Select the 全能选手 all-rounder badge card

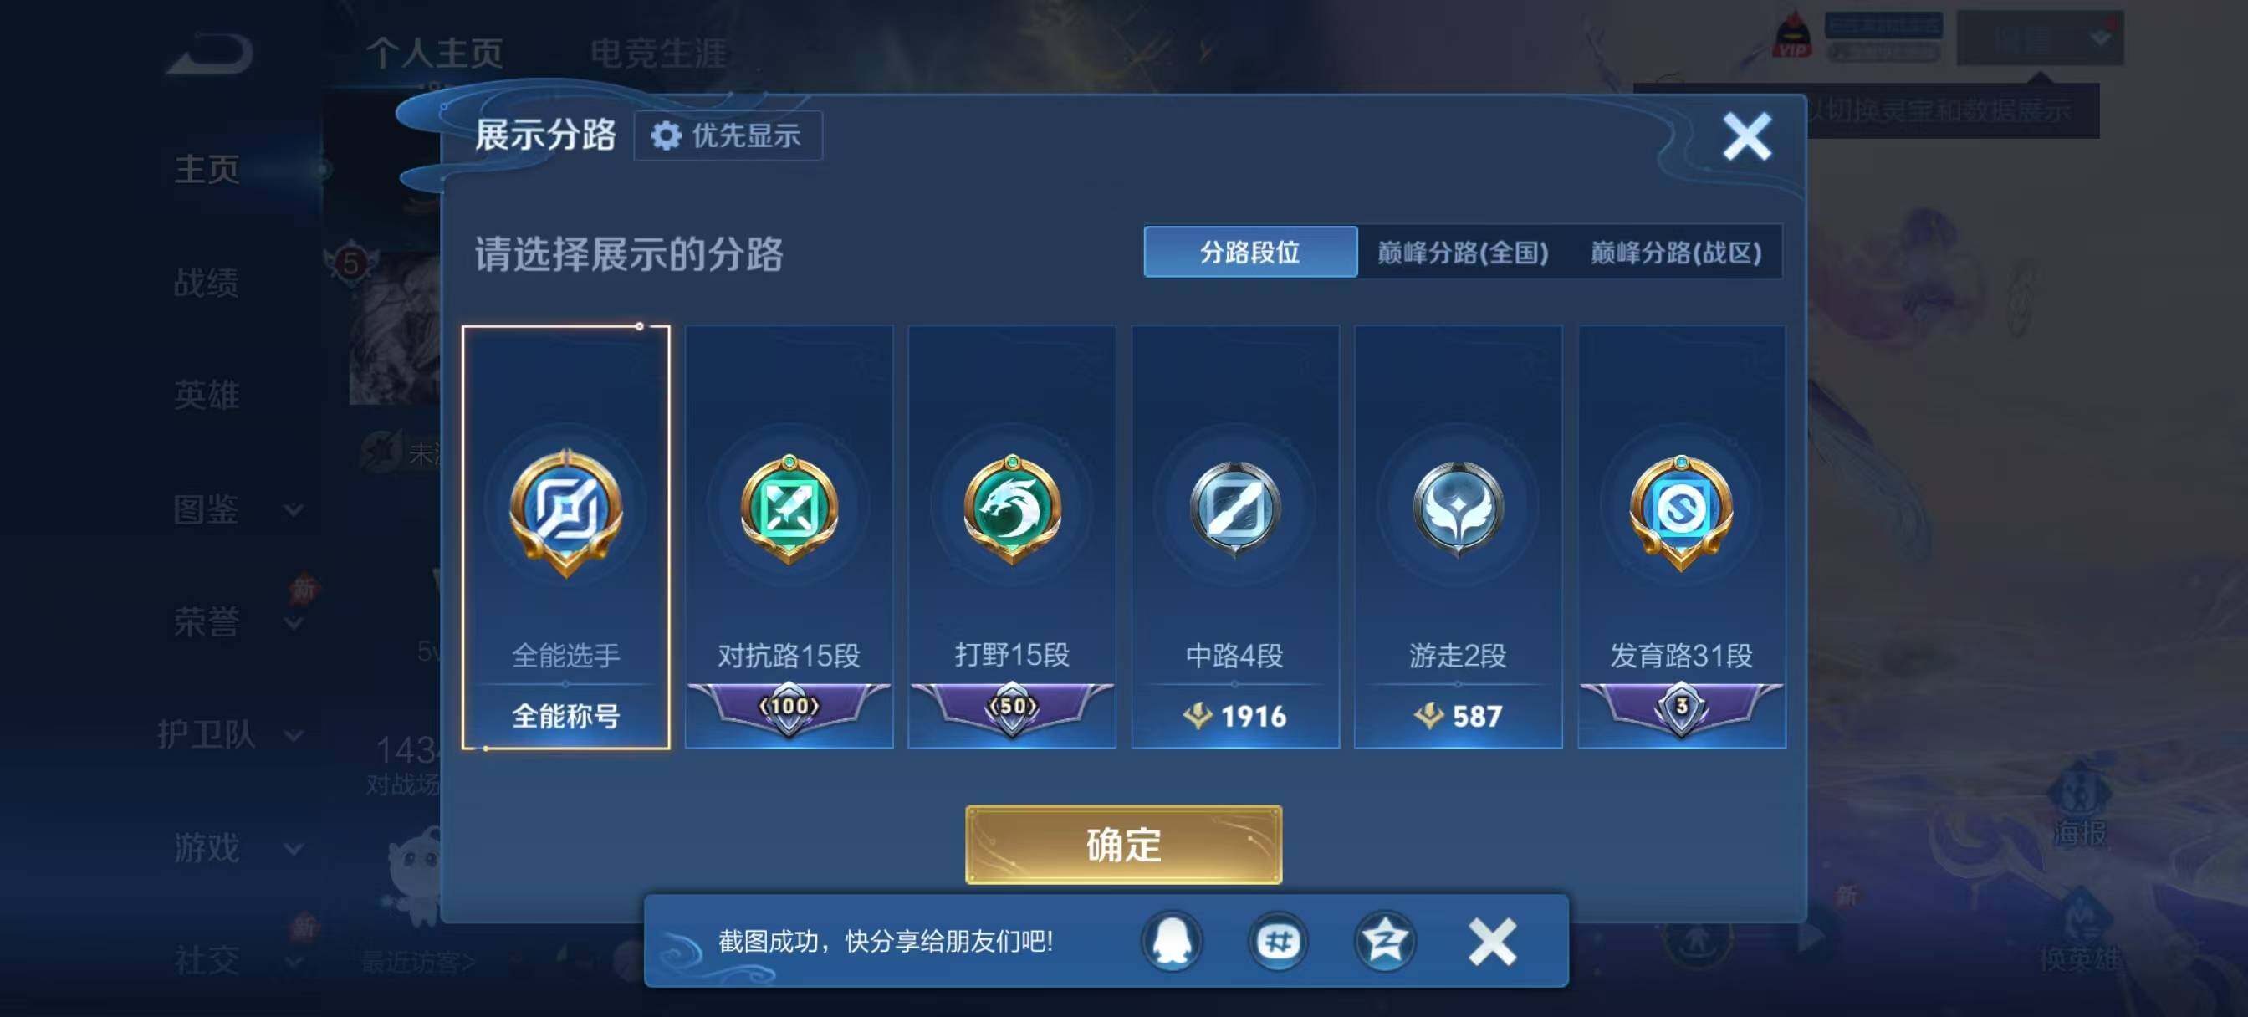(565, 537)
